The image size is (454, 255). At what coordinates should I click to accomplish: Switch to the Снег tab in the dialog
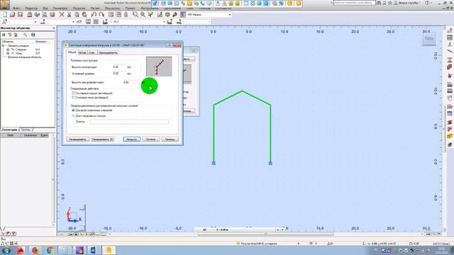tap(92, 52)
